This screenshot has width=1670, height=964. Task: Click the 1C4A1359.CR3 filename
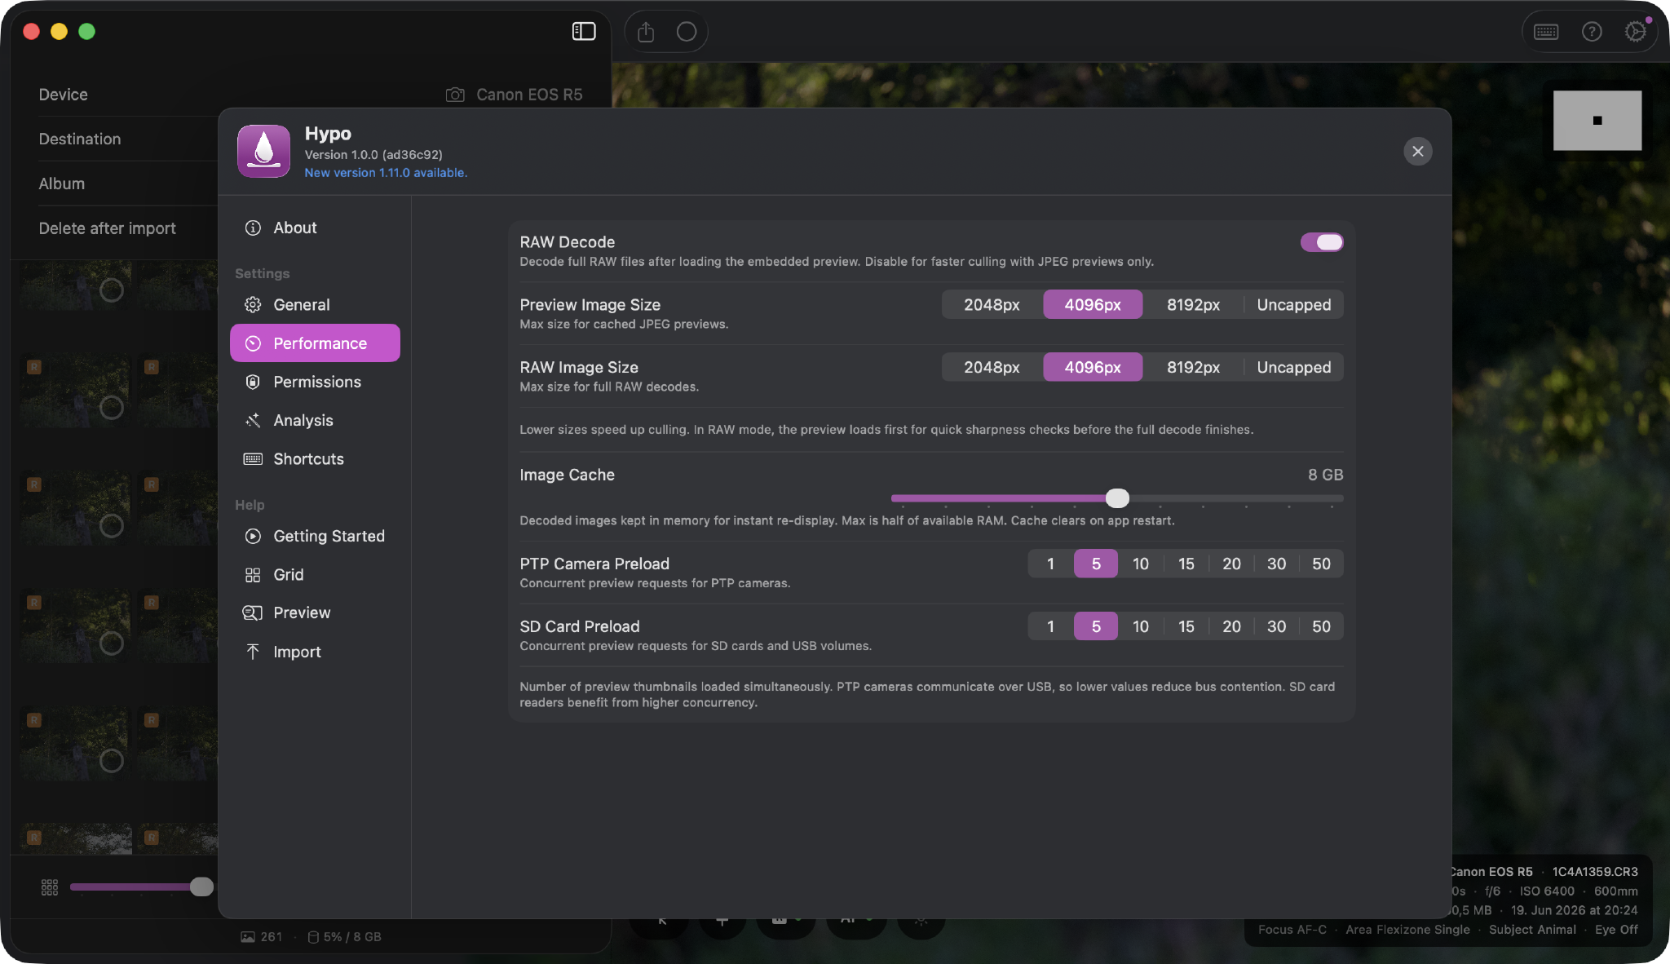pyautogui.click(x=1595, y=872)
